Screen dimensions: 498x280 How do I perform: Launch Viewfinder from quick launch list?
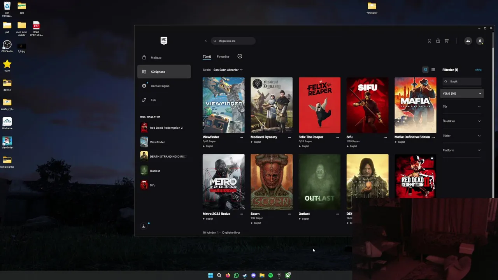coord(164,142)
